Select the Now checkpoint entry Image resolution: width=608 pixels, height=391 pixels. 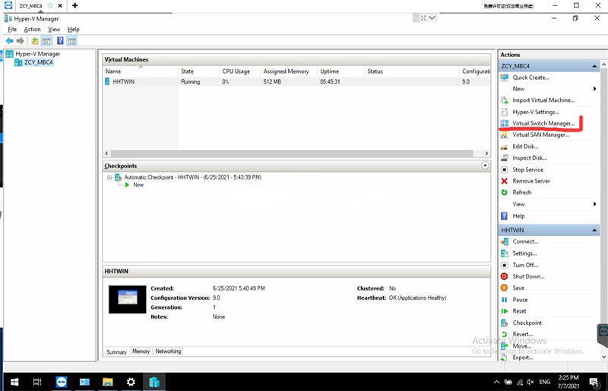point(138,185)
